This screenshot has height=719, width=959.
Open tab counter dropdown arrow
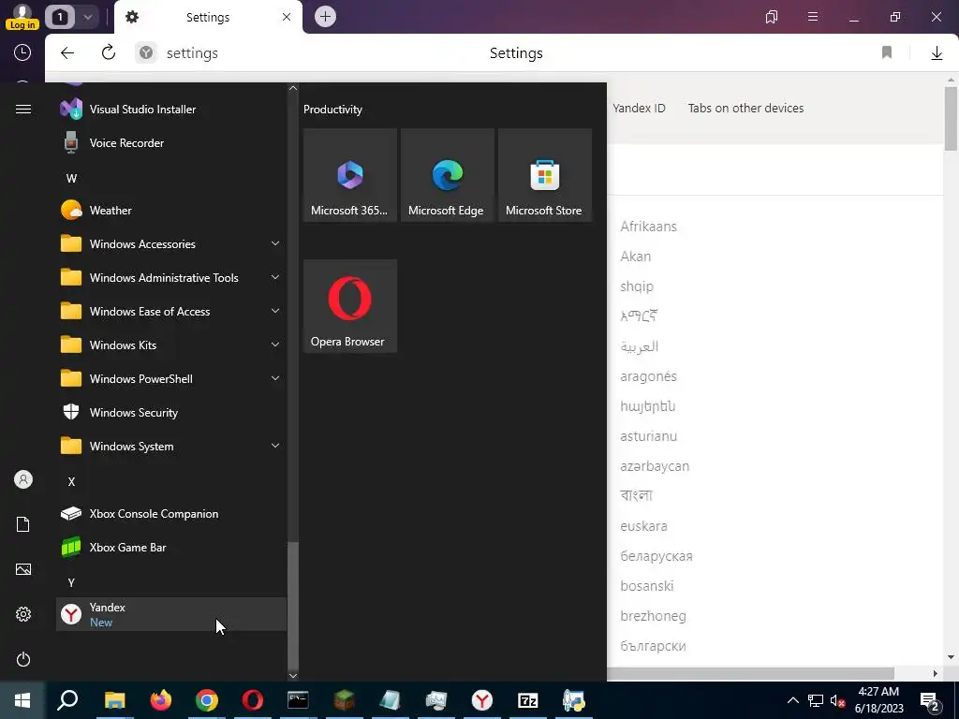(x=87, y=17)
